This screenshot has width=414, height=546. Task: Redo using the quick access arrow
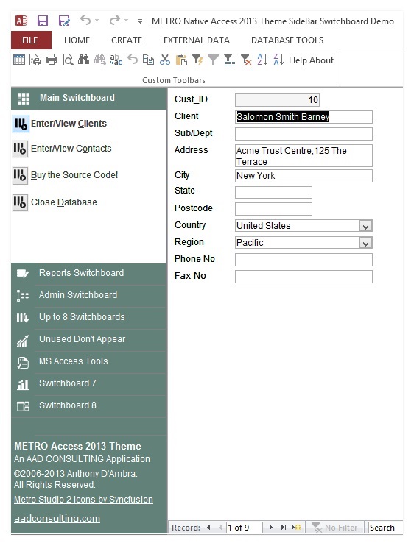[115, 21]
